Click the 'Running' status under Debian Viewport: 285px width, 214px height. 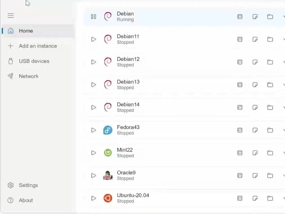point(125,20)
